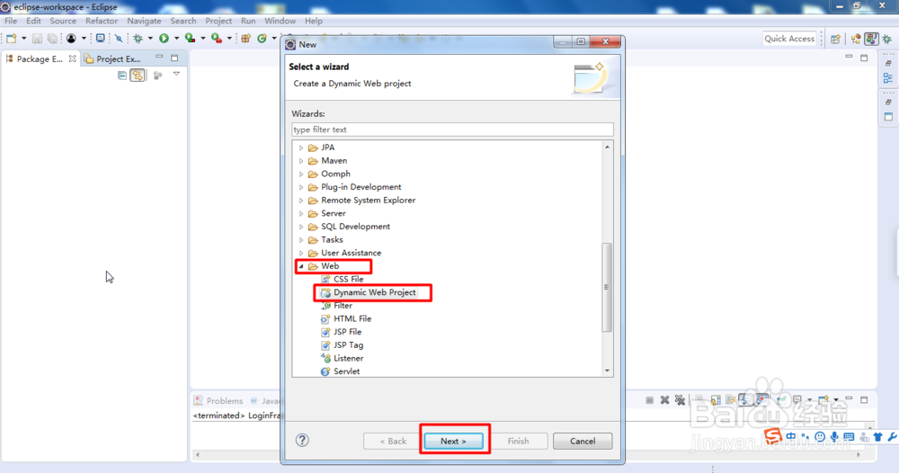Open the Window menu
The width and height of the screenshot is (899, 473).
point(280,21)
